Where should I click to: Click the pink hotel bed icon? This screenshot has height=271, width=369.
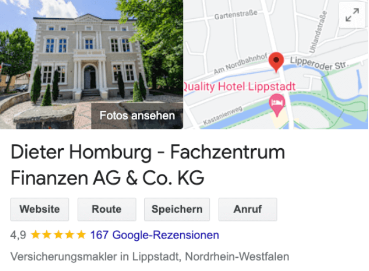pyautogui.click(x=277, y=105)
